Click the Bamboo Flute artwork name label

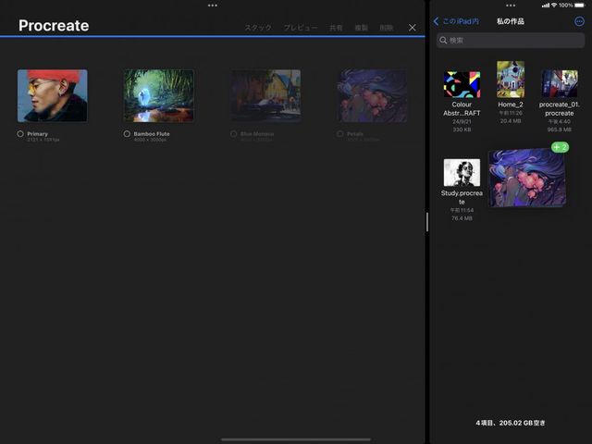click(x=152, y=133)
